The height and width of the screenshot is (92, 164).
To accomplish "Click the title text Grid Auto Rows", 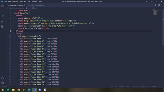I will (x=33, y=28).
